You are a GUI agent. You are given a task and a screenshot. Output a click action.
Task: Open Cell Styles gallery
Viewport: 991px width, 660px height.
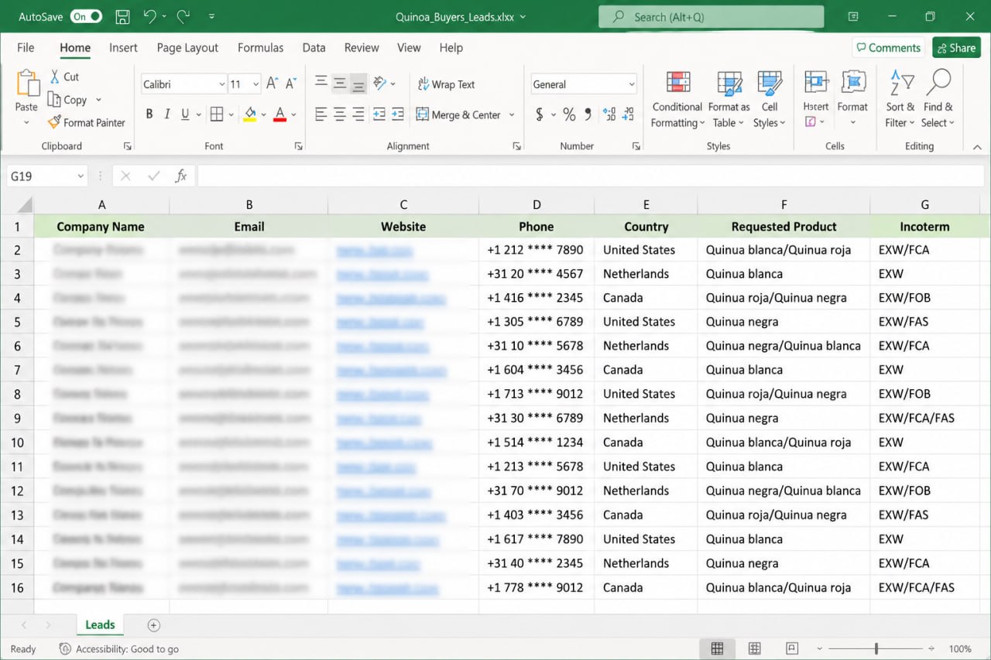[769, 99]
